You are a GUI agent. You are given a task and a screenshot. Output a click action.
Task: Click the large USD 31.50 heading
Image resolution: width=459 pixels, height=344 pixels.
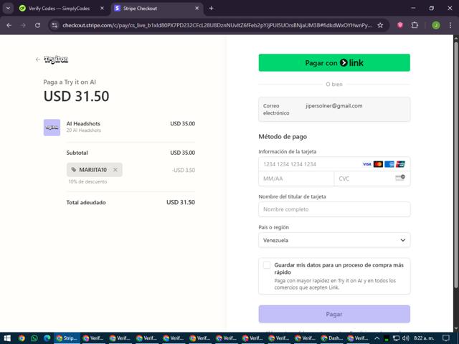(77, 96)
